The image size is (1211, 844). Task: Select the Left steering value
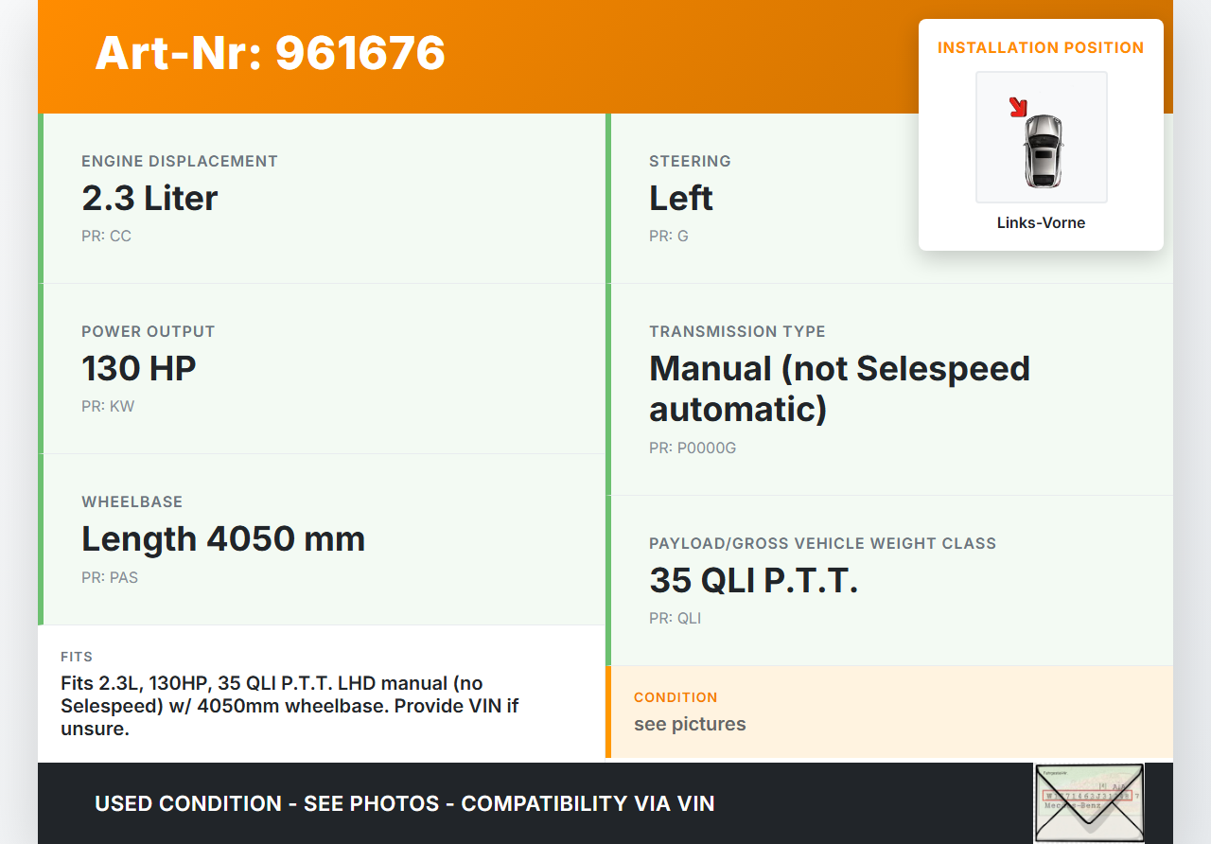pyautogui.click(x=680, y=199)
